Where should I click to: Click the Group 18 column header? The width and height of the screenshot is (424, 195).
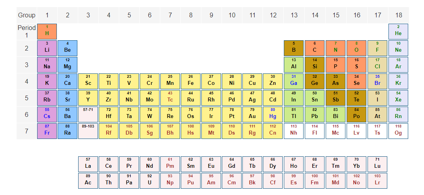pyautogui.click(x=399, y=15)
